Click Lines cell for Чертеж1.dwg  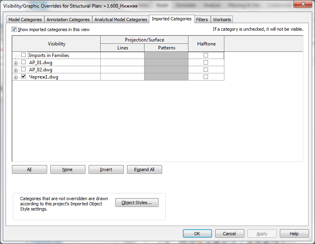pyautogui.click(x=122, y=77)
